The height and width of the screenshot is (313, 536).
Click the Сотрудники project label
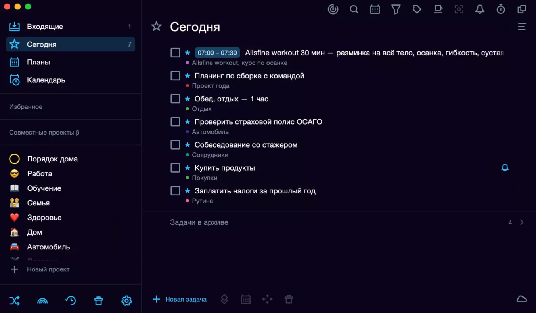pos(210,155)
